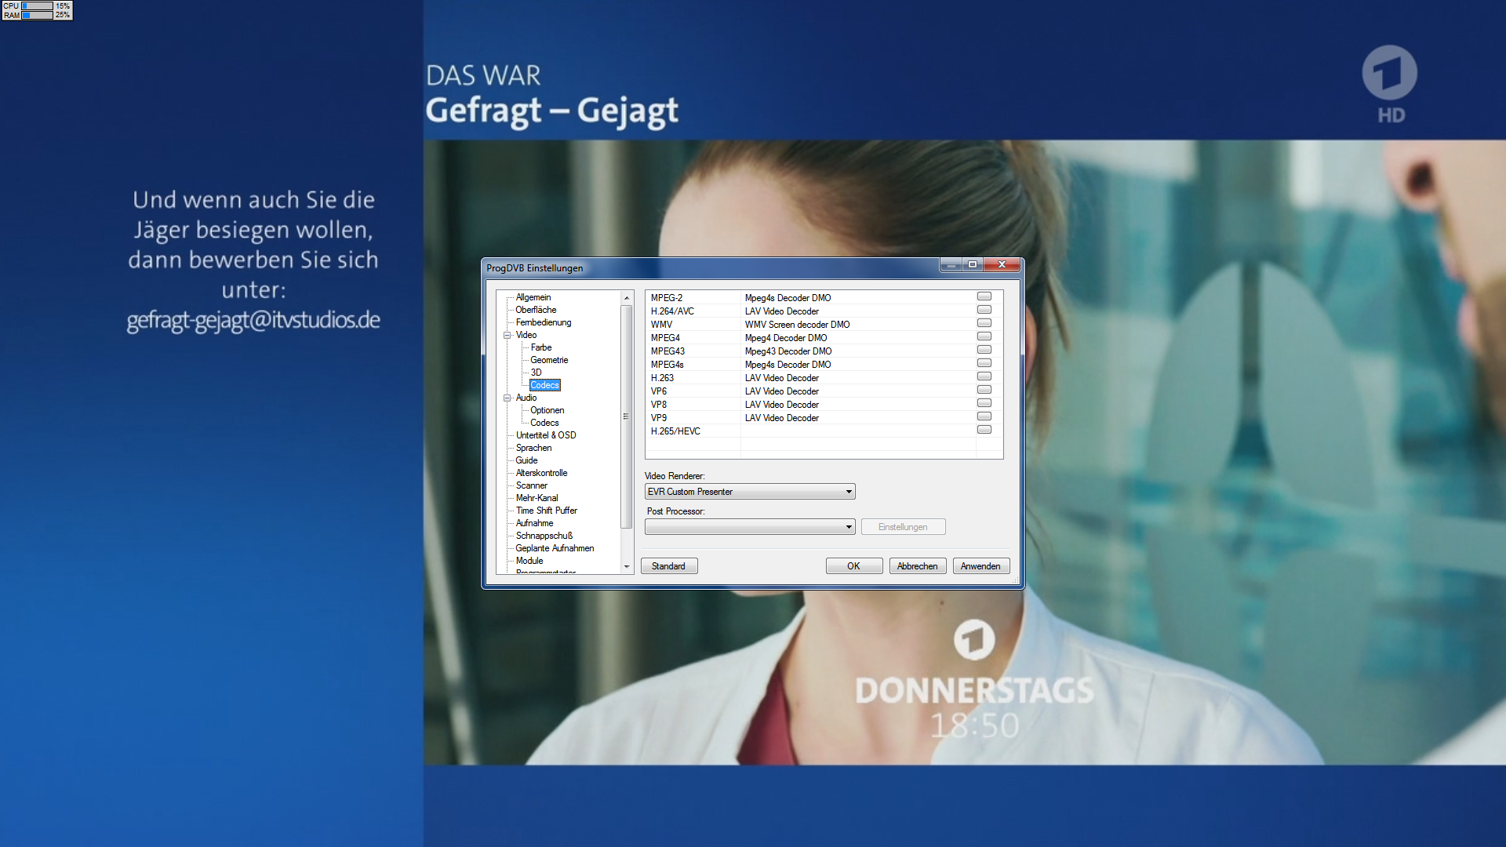Select Untertitel & OSD in settings tree
Image resolution: width=1506 pixels, height=847 pixels.
[x=545, y=435]
